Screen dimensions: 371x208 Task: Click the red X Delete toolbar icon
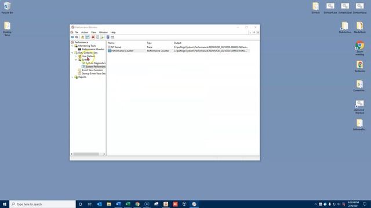93,37
